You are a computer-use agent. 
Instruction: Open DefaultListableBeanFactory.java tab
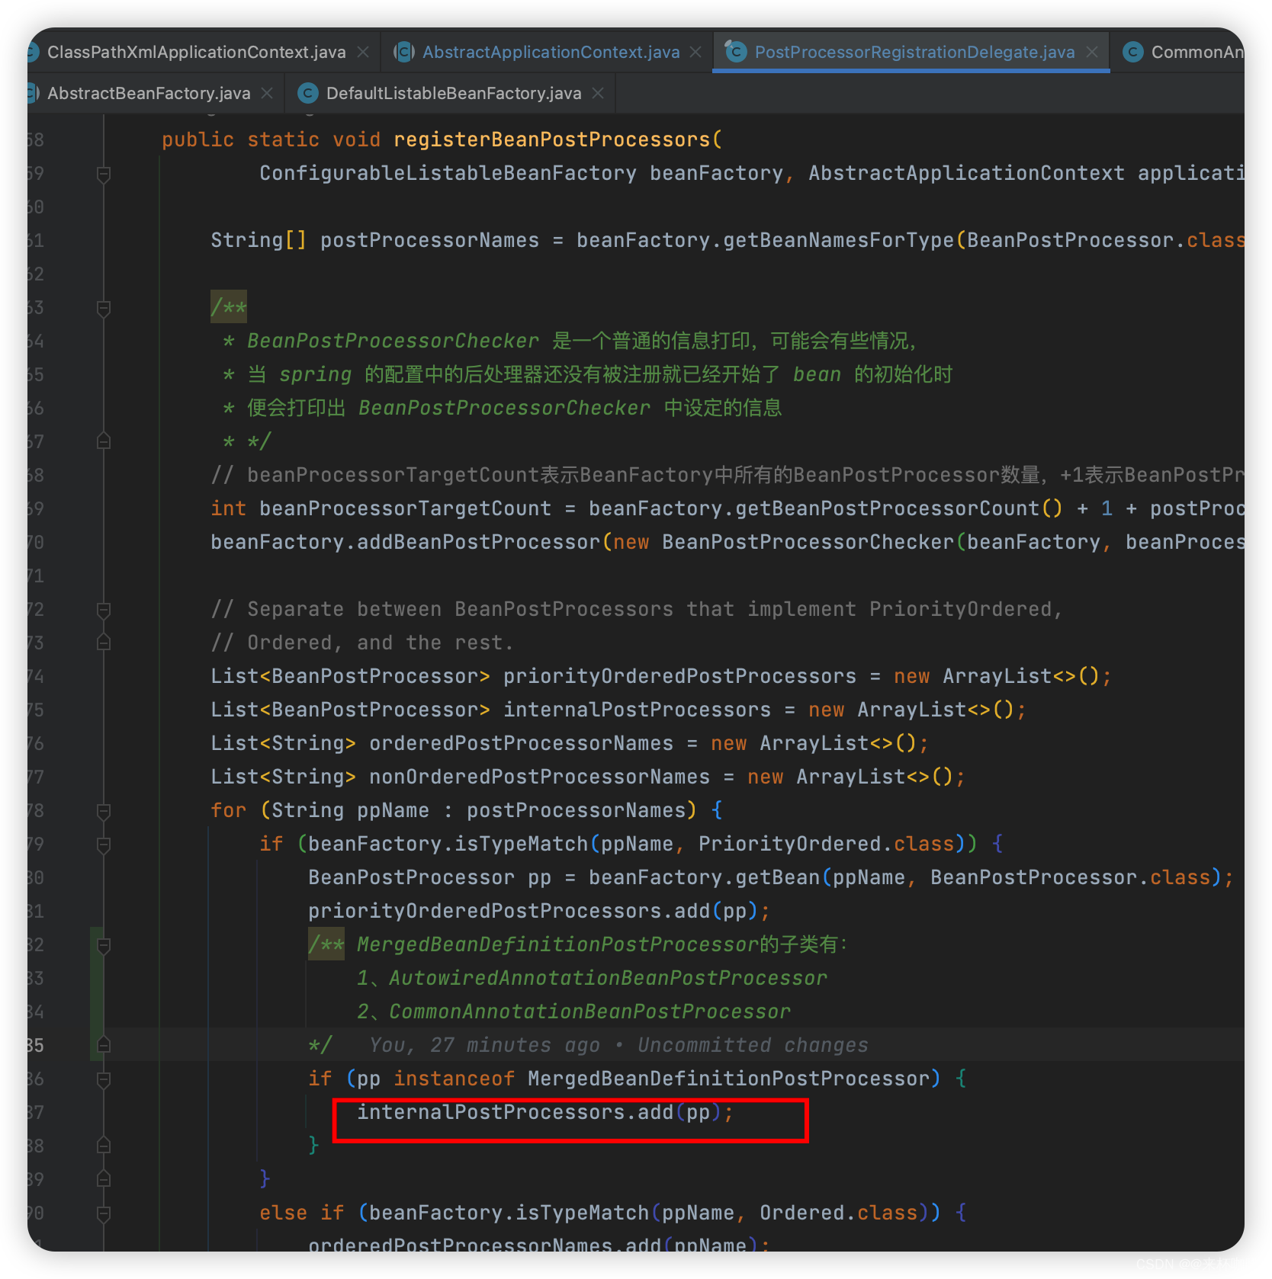coord(454,93)
